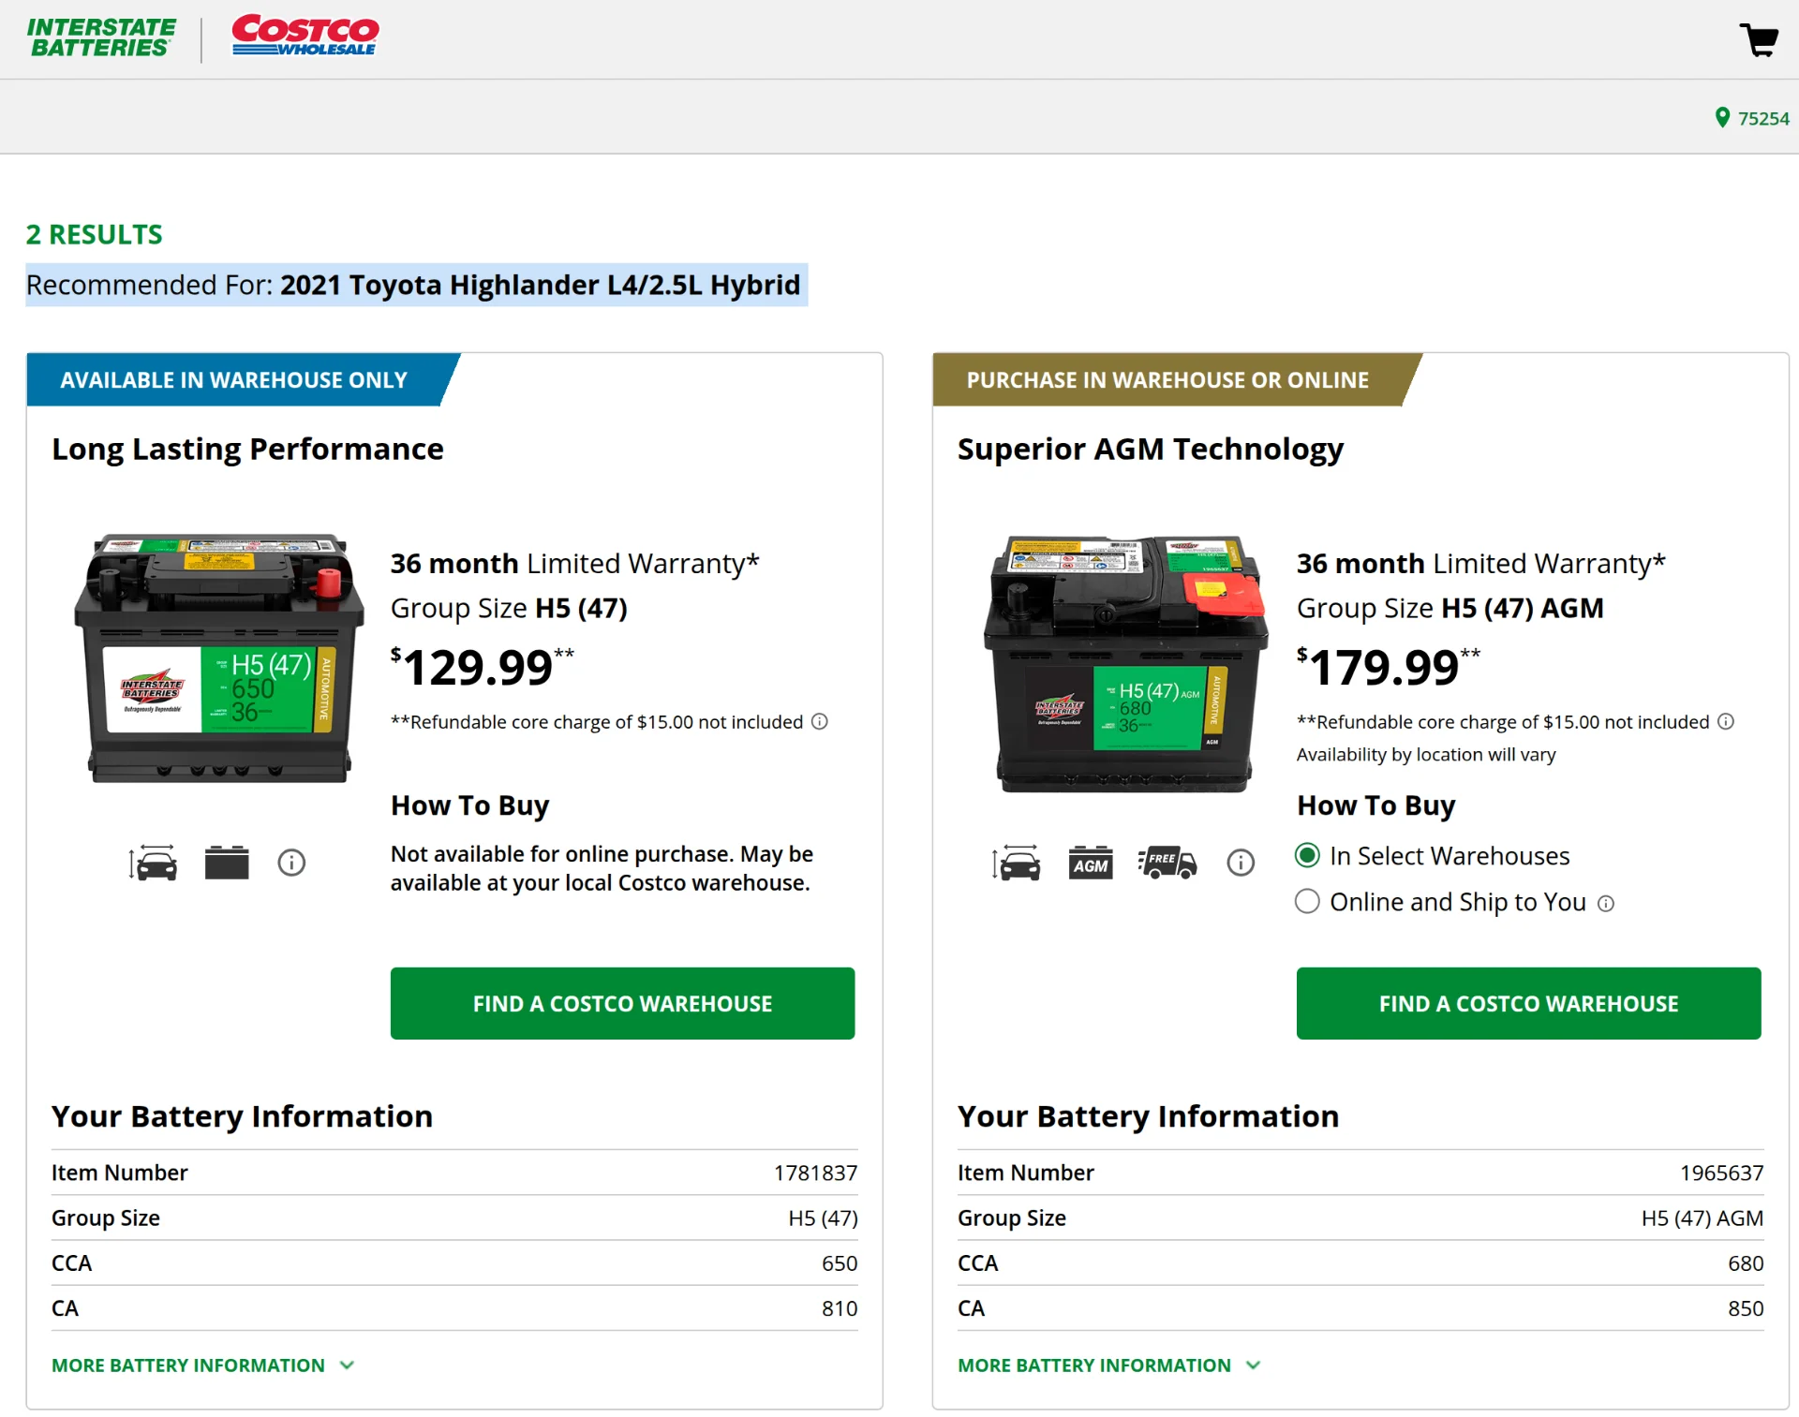The width and height of the screenshot is (1799, 1417).
Task: Click the H5 (47) AGM battery product image
Action: click(x=1125, y=663)
